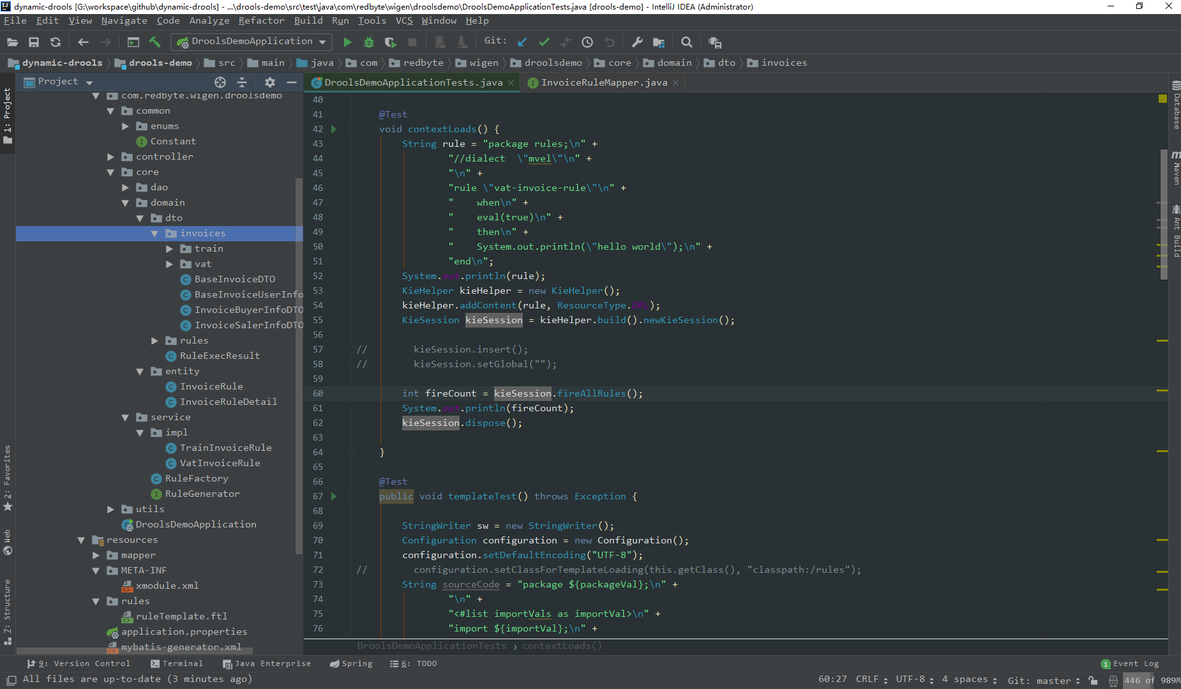Open the Refactor menu

point(261,20)
